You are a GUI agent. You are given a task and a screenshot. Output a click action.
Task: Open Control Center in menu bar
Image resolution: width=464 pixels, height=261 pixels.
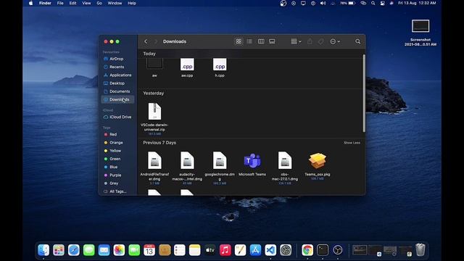coord(383,3)
